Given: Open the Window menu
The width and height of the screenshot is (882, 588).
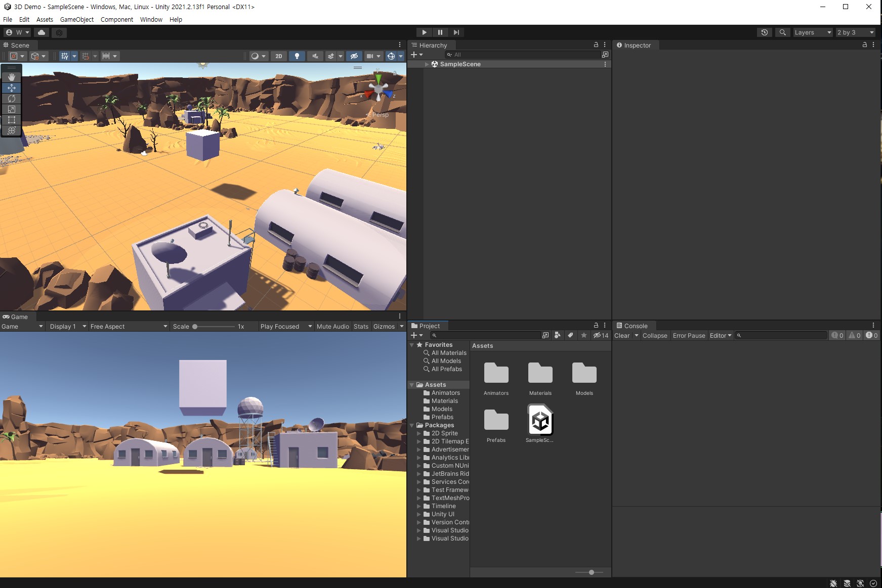Looking at the screenshot, I should (x=151, y=19).
